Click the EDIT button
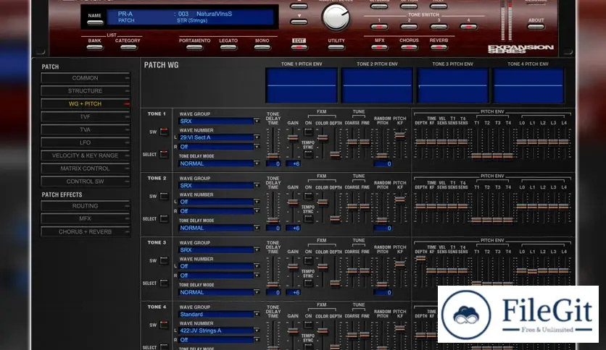The image size is (606, 350). pyautogui.click(x=299, y=48)
